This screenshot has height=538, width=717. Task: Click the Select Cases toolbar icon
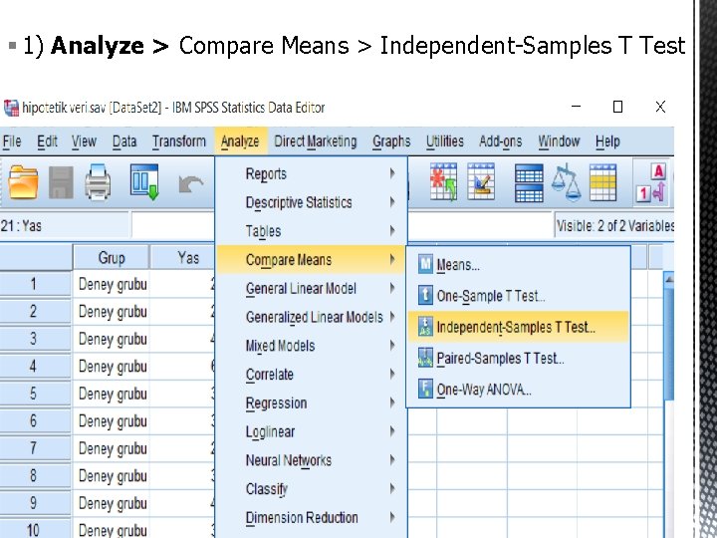click(x=602, y=182)
